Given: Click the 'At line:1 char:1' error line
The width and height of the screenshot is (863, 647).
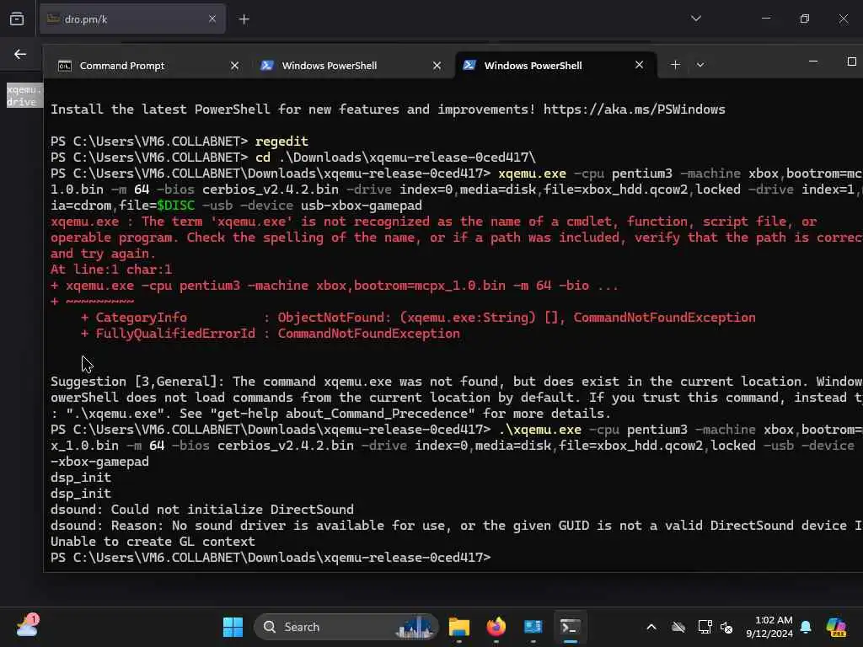Looking at the screenshot, I should (111, 270).
